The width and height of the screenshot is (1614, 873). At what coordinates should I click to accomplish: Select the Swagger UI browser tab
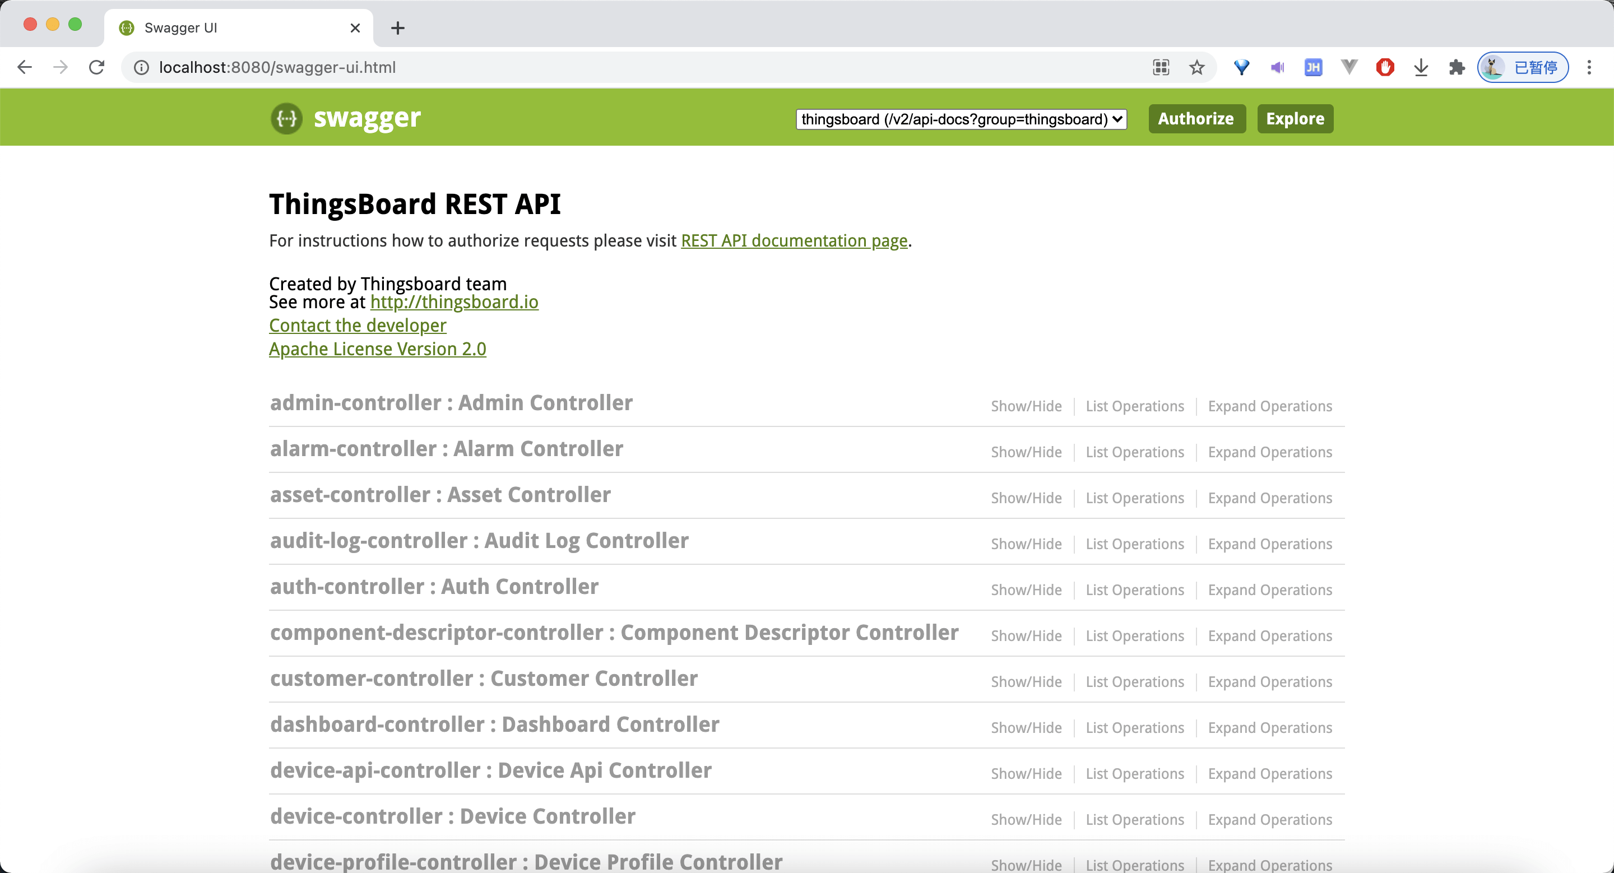[238, 27]
